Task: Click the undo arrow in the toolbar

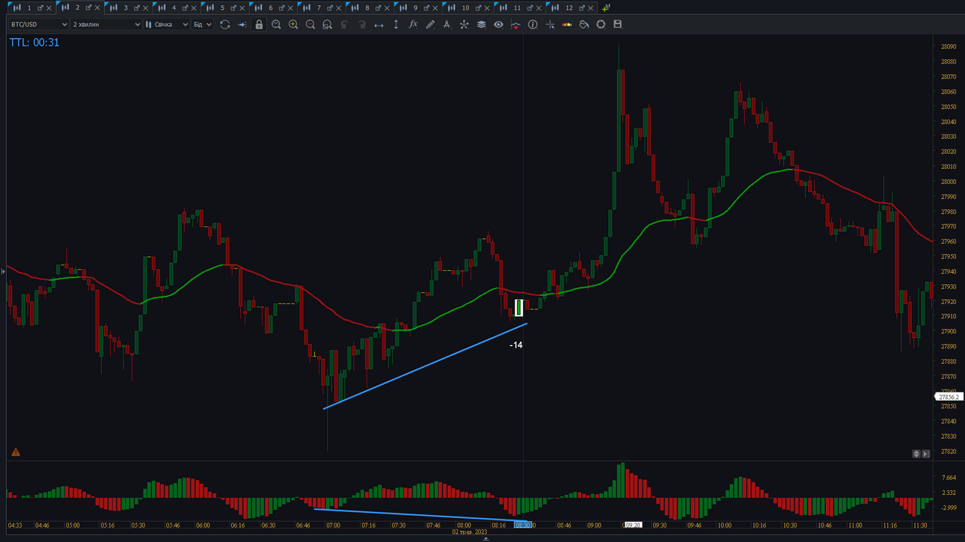Action: [x=344, y=25]
